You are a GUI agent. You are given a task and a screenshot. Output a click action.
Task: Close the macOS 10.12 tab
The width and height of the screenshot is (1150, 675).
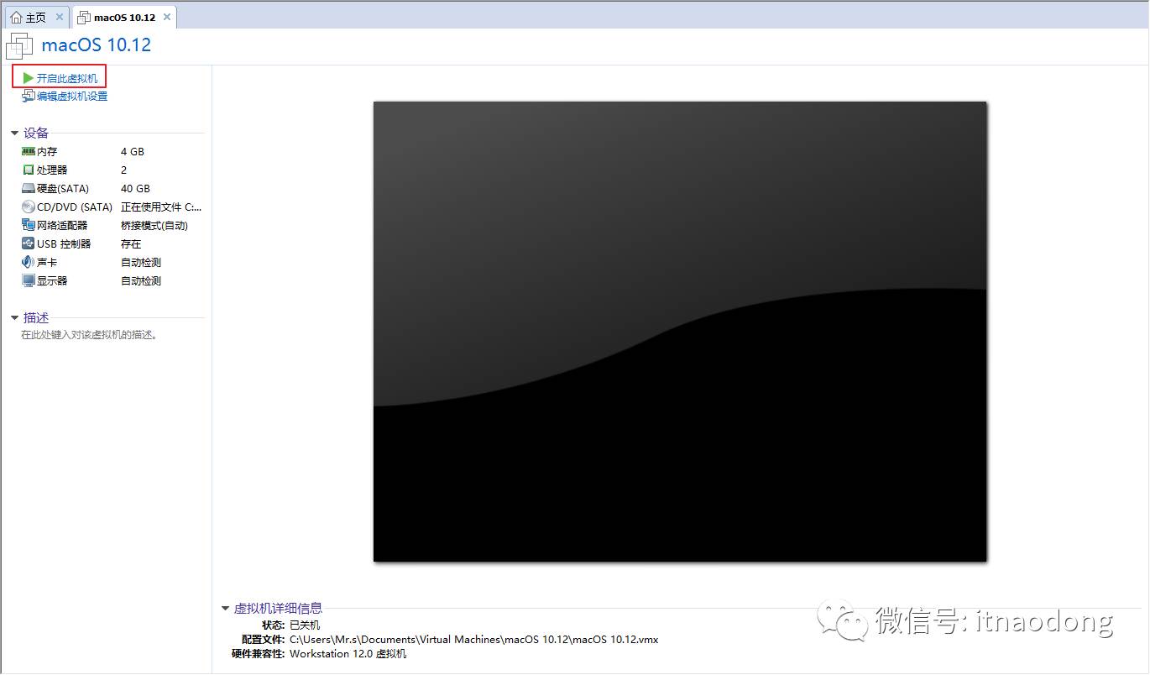pos(167,17)
